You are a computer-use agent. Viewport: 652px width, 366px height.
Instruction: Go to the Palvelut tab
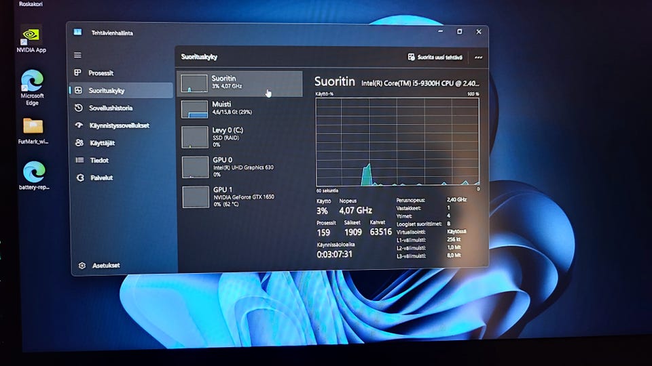[x=123, y=178]
